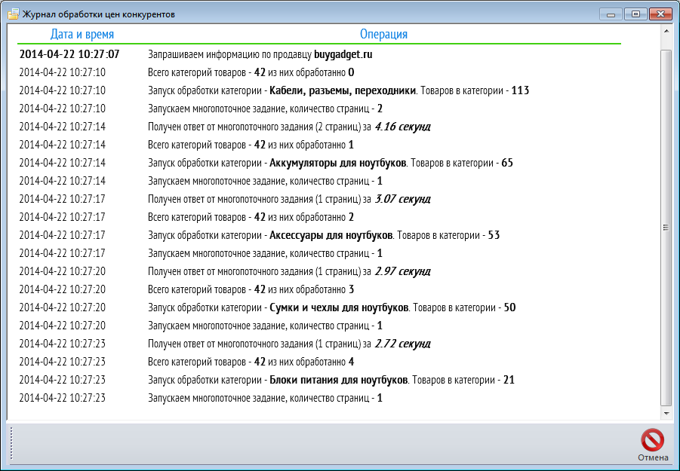Click the product count 113
This screenshot has height=471, width=680.
520,90
